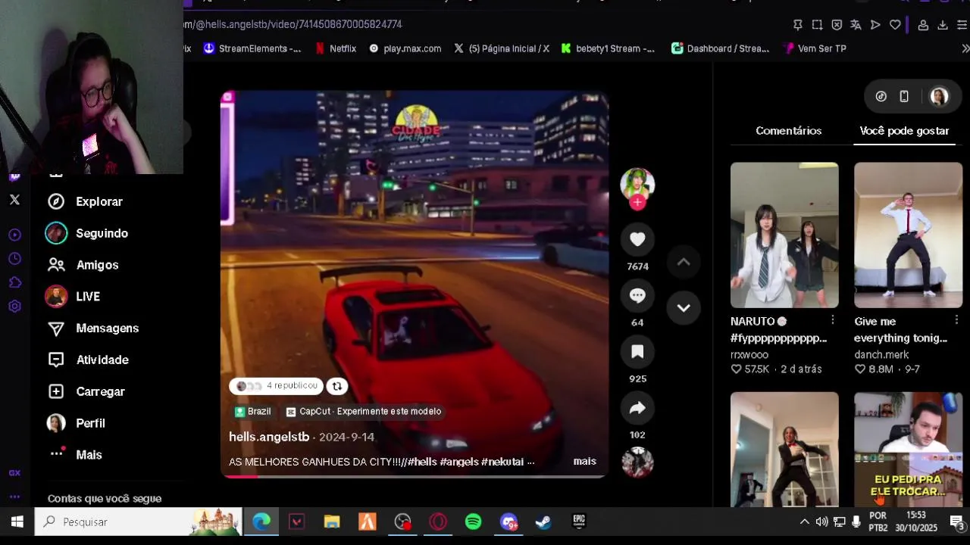
Task: Open Netflix bookmark
Action: click(335, 48)
